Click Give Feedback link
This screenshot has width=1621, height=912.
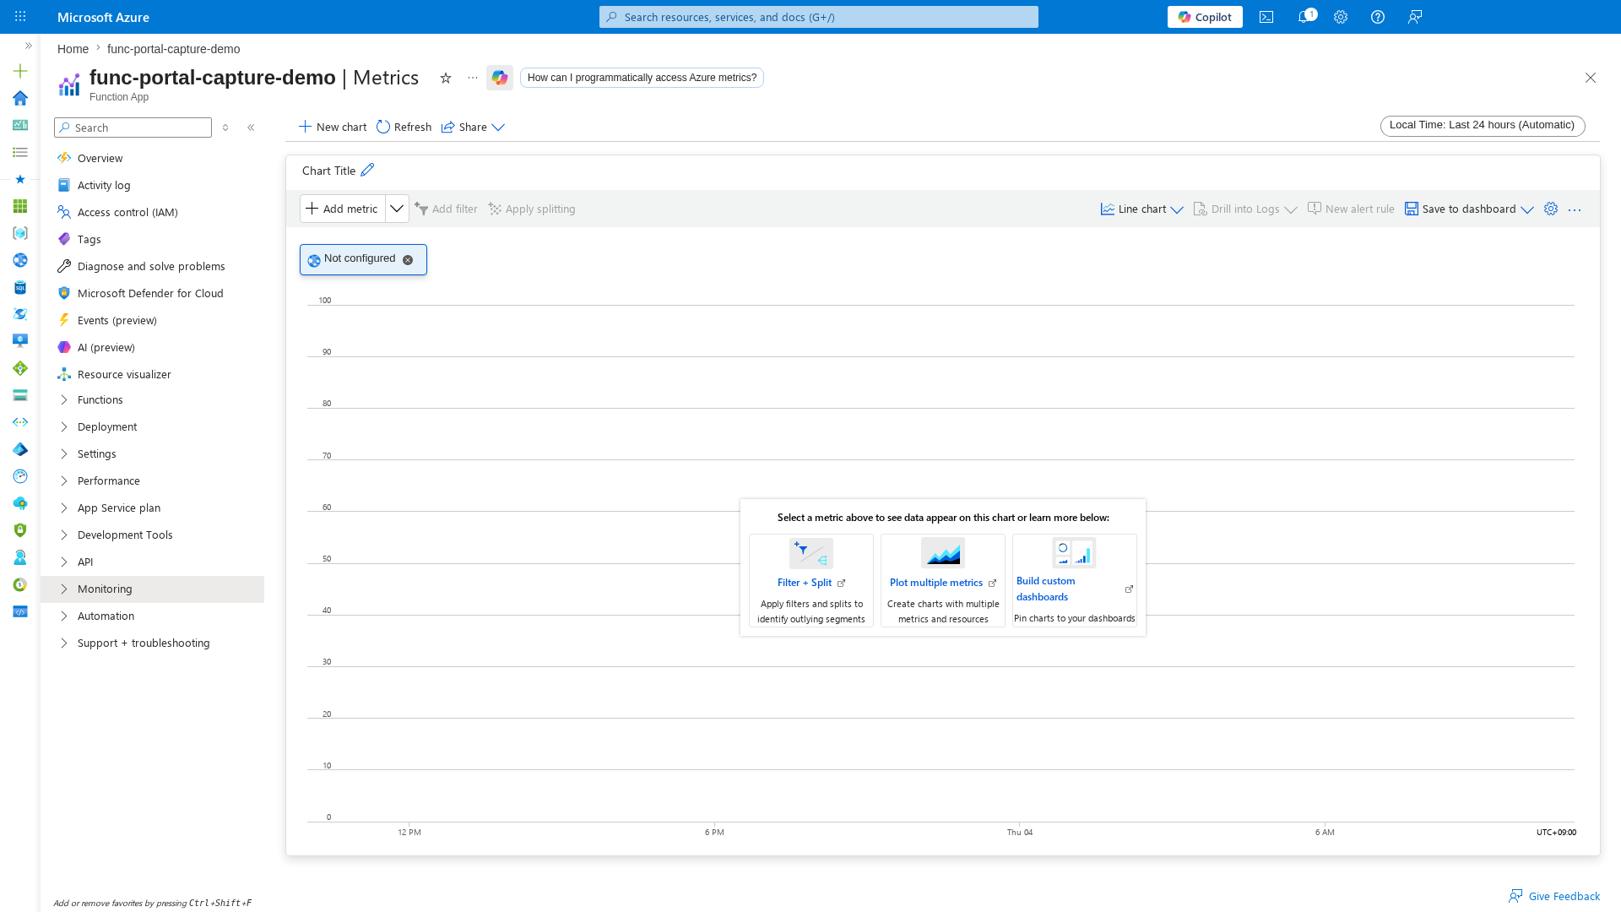[x=1554, y=896]
